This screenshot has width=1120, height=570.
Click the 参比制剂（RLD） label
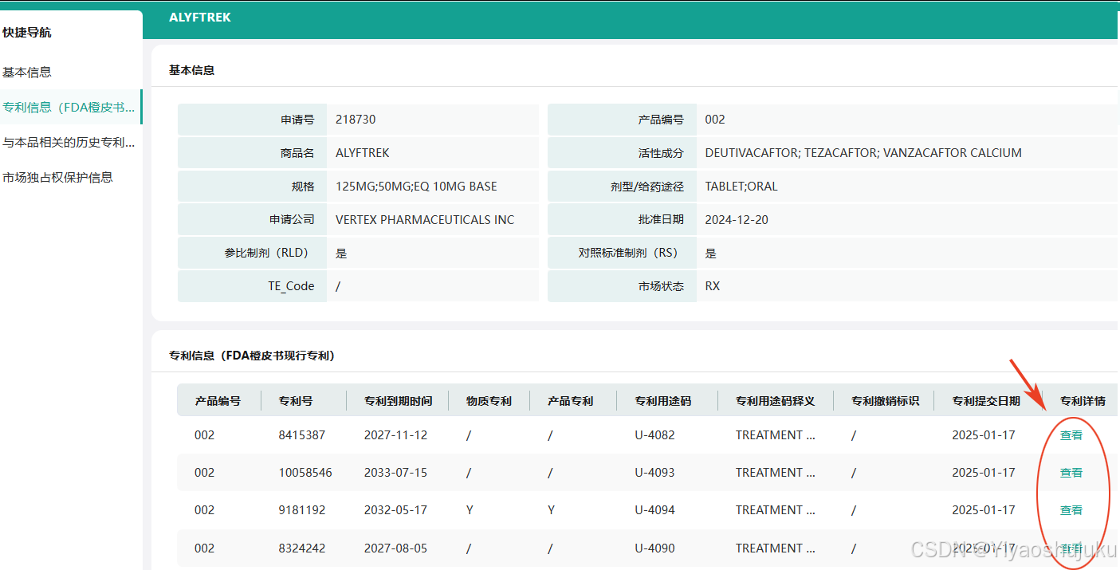click(266, 254)
